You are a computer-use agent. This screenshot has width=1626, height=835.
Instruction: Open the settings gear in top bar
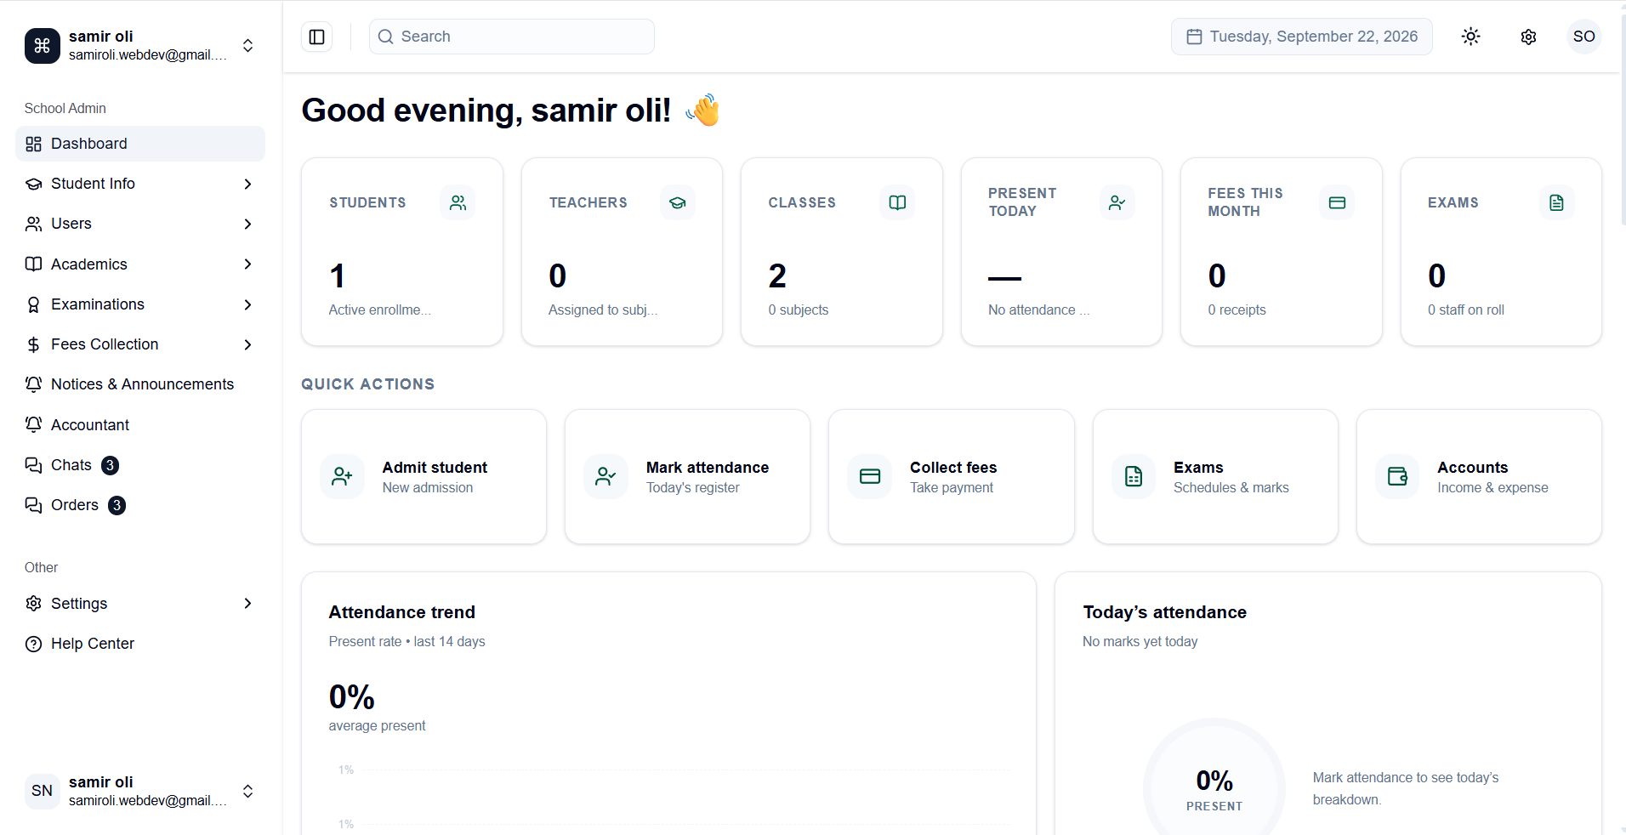[1528, 37]
